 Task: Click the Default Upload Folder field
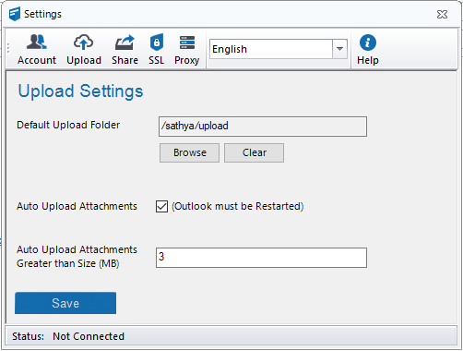[263, 127]
